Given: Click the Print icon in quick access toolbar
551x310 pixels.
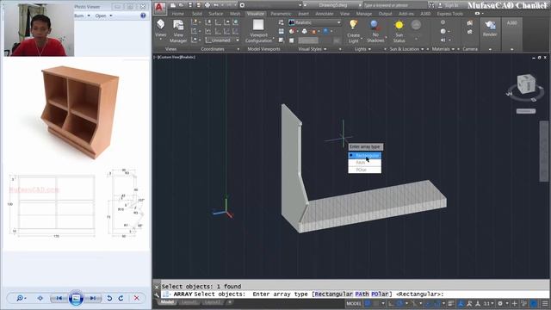Looking at the screenshot, I should [207, 5].
